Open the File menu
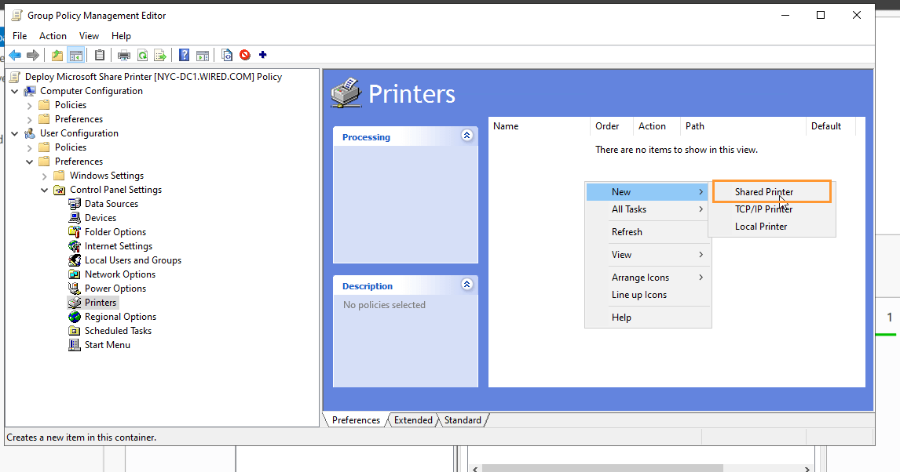This screenshot has height=472, width=900. click(x=20, y=35)
